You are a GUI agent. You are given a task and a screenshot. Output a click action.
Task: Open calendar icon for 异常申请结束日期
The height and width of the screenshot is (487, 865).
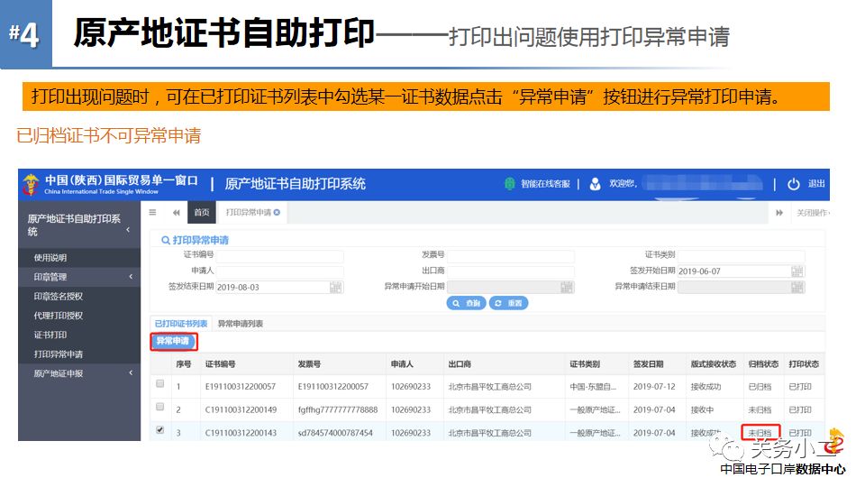tap(797, 287)
